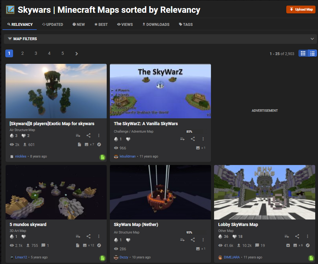Sort maps by Views tab
Screen dimensions: 318x264
(x=125, y=25)
